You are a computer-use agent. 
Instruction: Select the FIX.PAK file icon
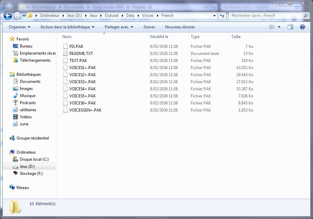pos(65,46)
